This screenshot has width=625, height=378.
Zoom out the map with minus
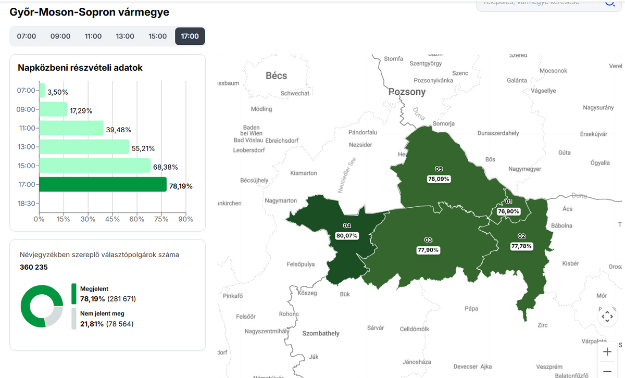[x=607, y=371]
